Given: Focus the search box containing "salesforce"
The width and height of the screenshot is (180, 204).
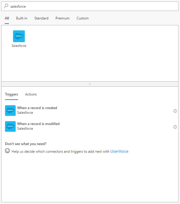Looking at the screenshot, I should 90,6.
